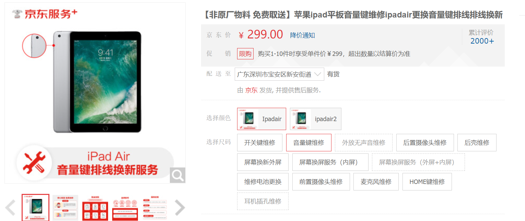View the third red product thumbnail

click(x=95, y=207)
